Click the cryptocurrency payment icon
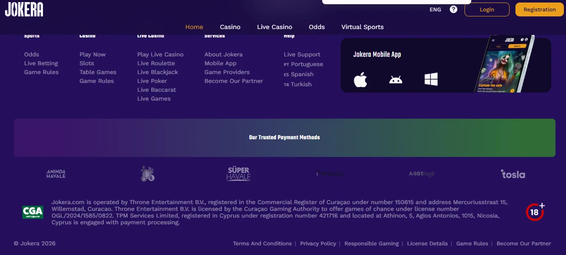The height and width of the screenshot is (255, 566). click(148, 174)
